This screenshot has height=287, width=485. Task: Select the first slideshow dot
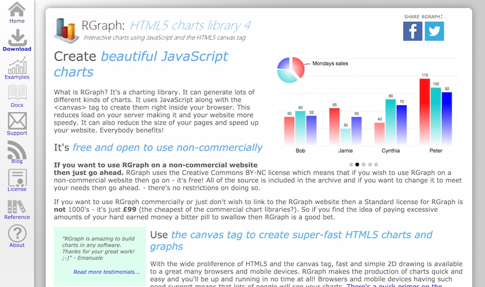[351, 164]
